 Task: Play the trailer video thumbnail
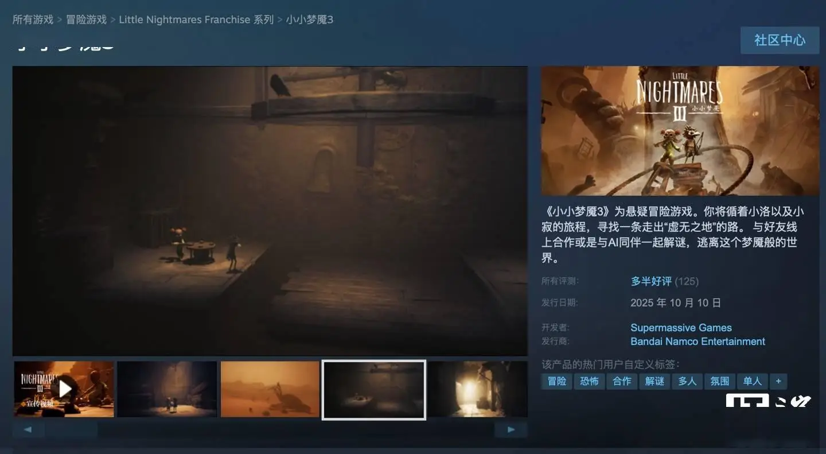click(64, 389)
